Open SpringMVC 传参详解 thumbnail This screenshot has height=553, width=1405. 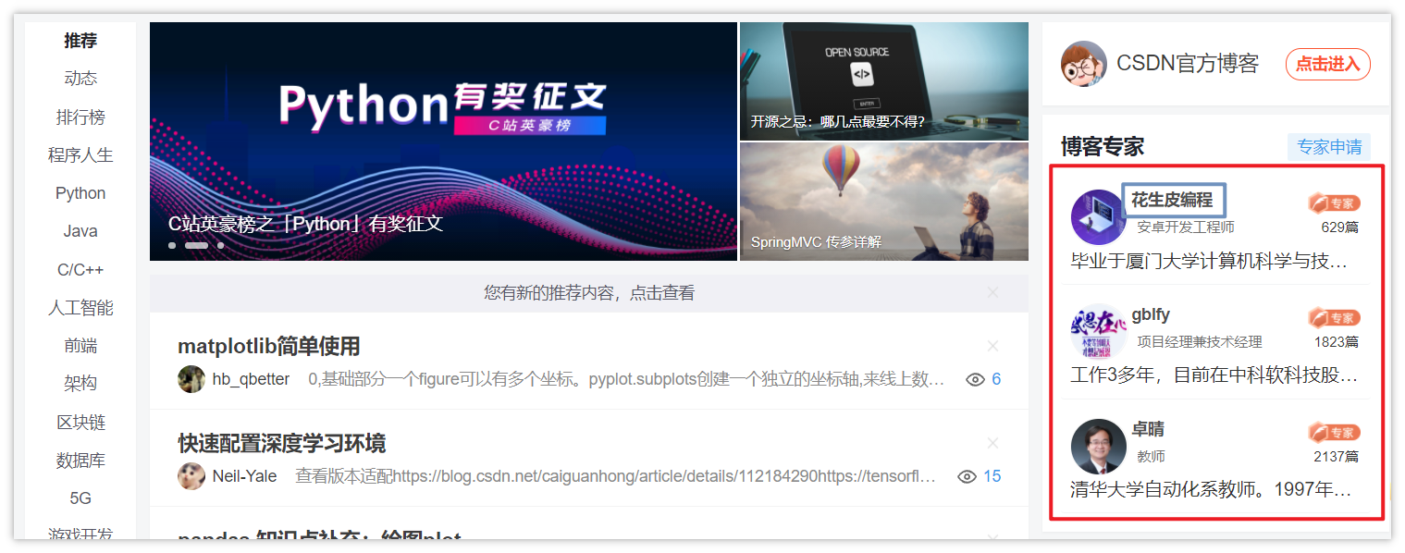(x=884, y=202)
